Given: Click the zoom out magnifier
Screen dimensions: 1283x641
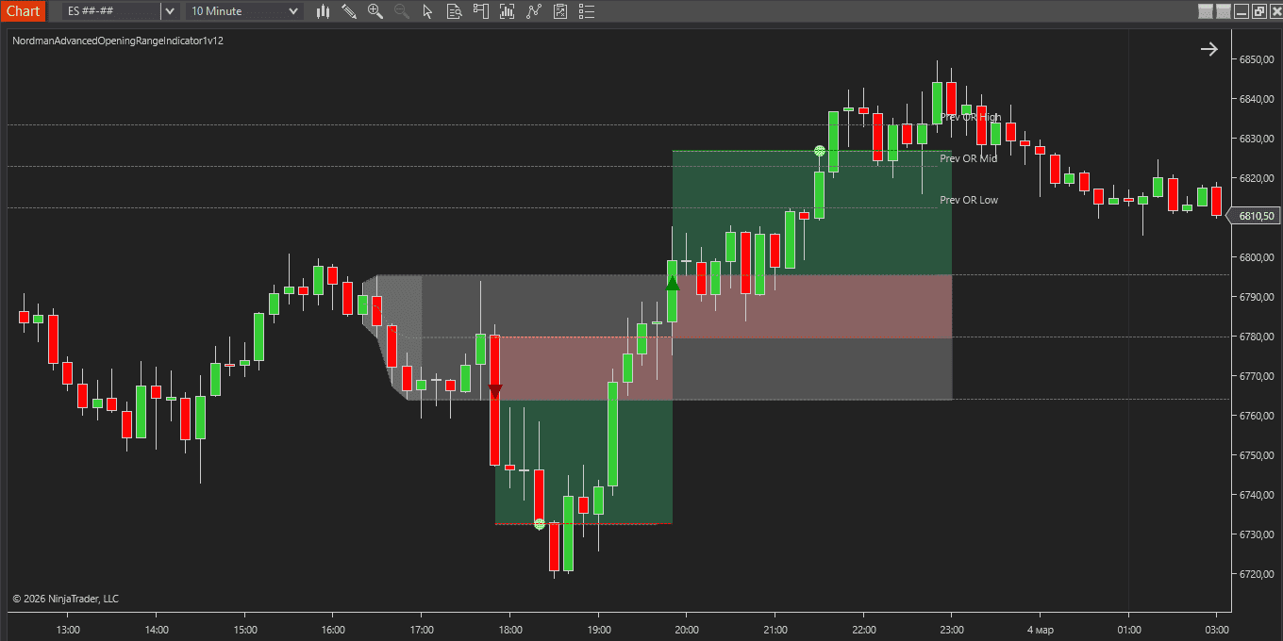Looking at the screenshot, I should point(402,11).
